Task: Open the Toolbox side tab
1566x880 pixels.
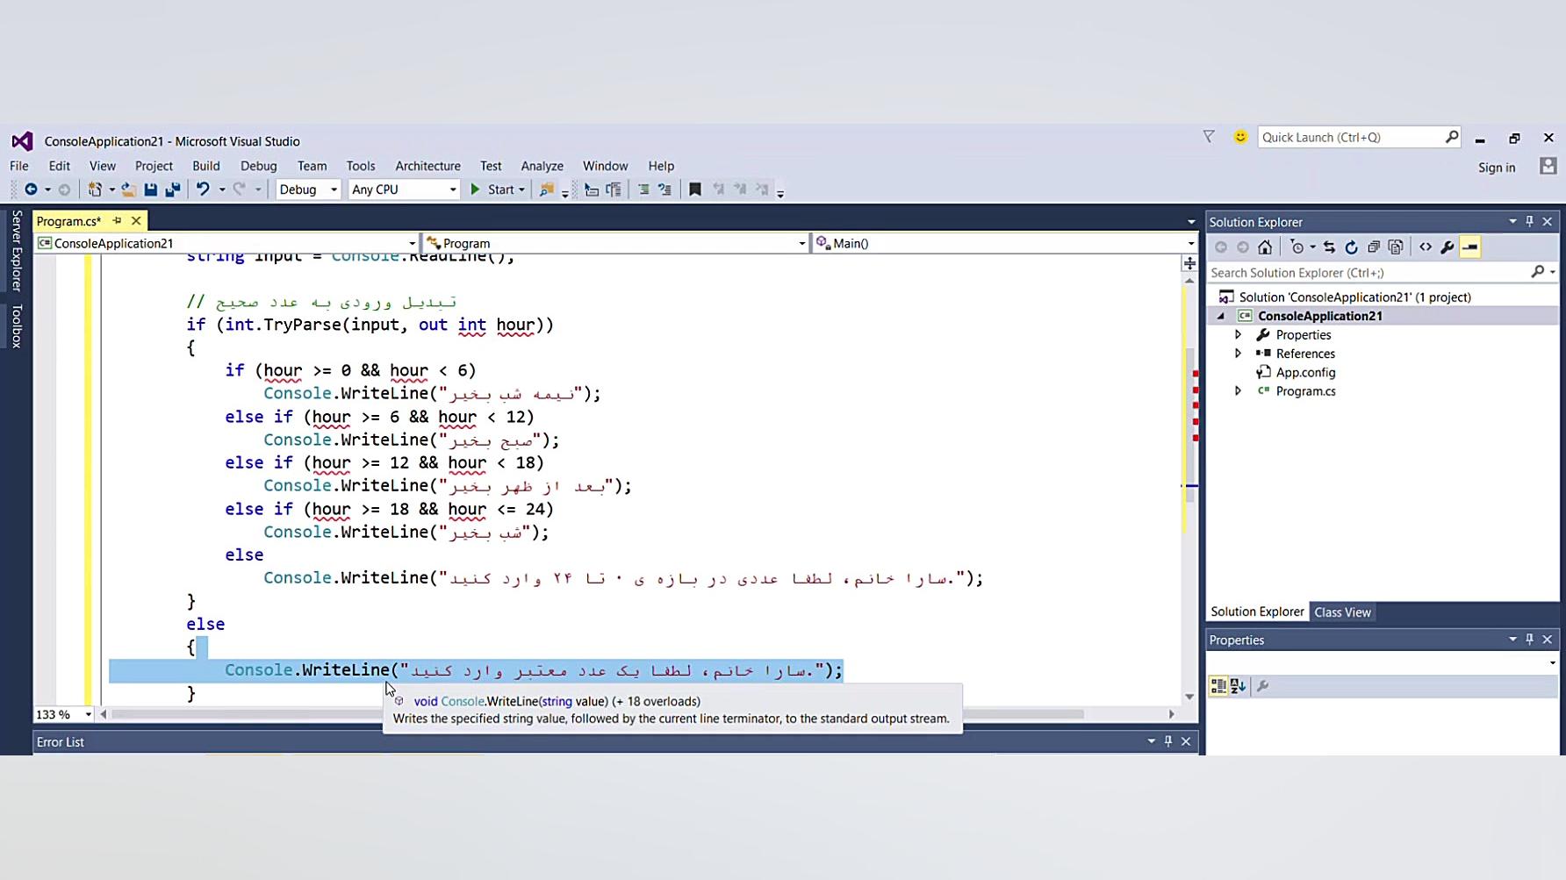Action: (x=16, y=326)
